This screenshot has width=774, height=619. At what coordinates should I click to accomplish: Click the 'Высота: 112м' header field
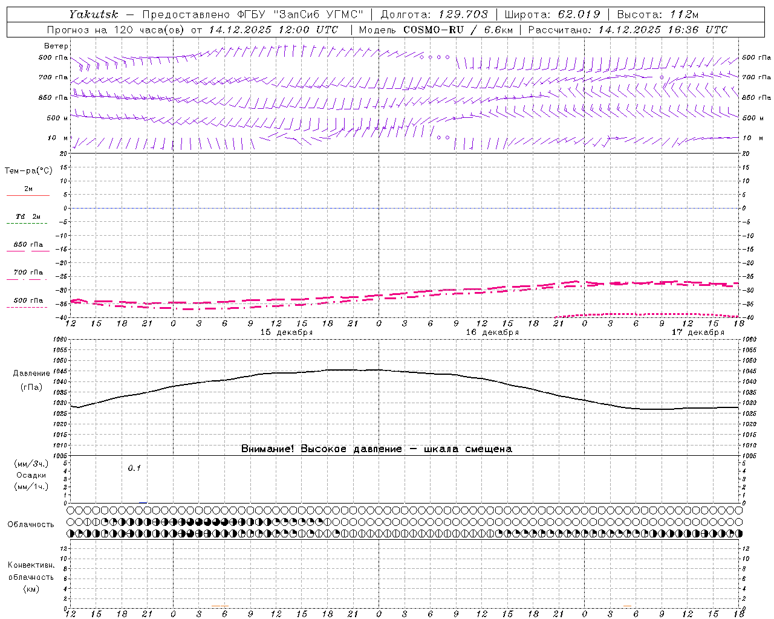point(659,15)
